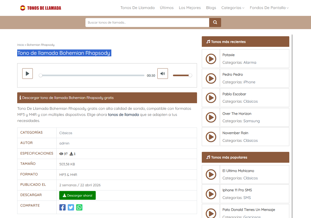The image size is (311, 218).
Task: Follow the 'tonos de llamada' inline link
Action: click(x=123, y=115)
